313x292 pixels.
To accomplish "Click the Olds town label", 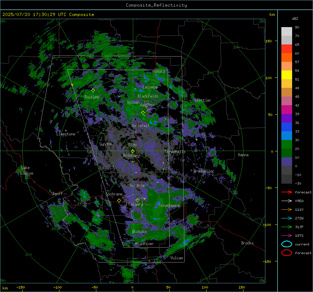I will click(x=133, y=145).
